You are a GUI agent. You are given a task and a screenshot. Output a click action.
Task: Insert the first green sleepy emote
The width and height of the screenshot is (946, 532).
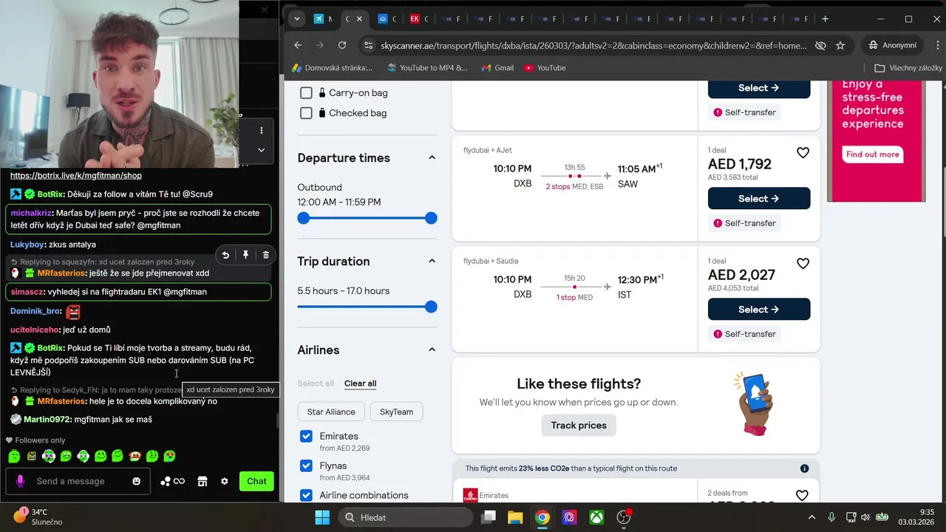click(x=14, y=457)
